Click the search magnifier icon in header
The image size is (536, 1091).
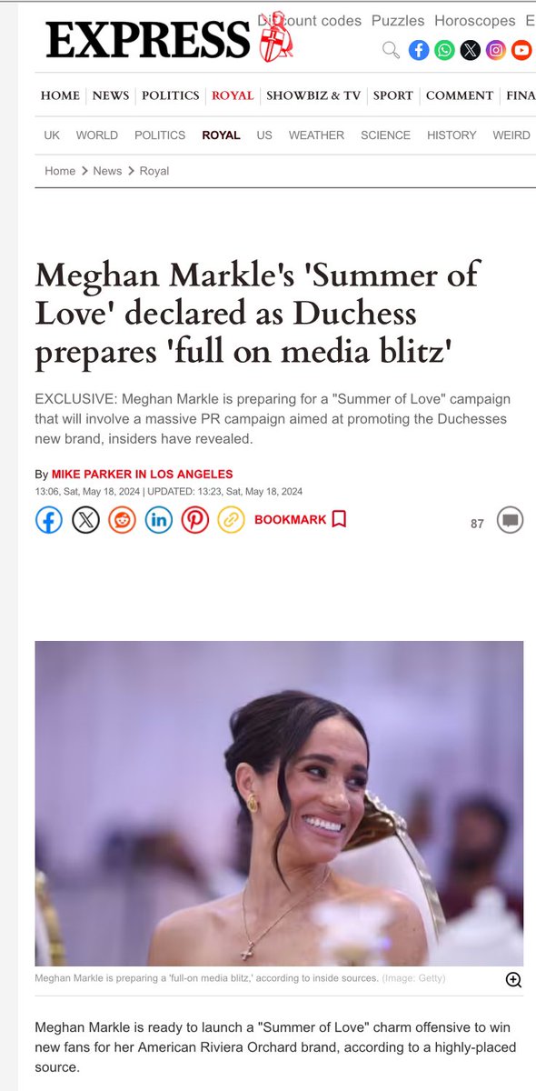(x=391, y=50)
